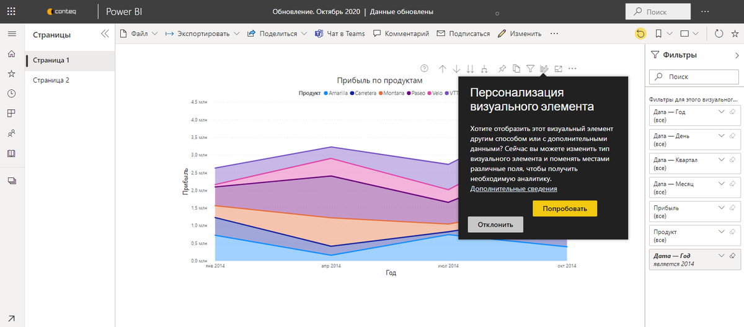Click the Попробовать button
The width and height of the screenshot is (744, 327).
click(x=565, y=208)
